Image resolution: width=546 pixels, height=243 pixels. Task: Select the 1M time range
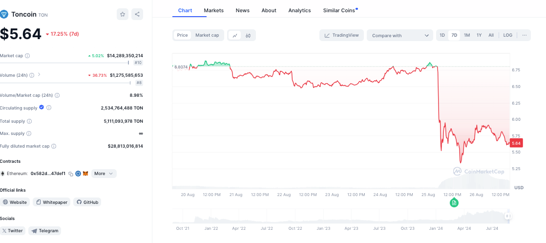467,35
